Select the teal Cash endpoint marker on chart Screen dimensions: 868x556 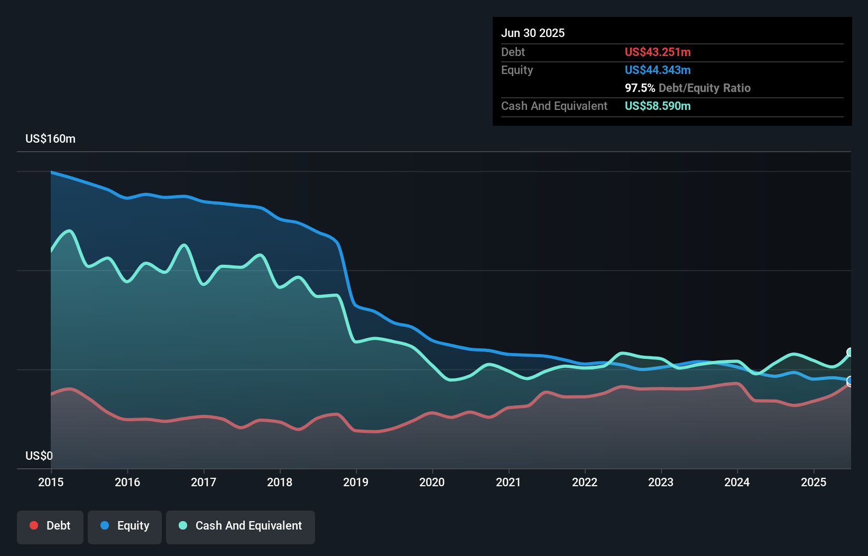click(850, 353)
